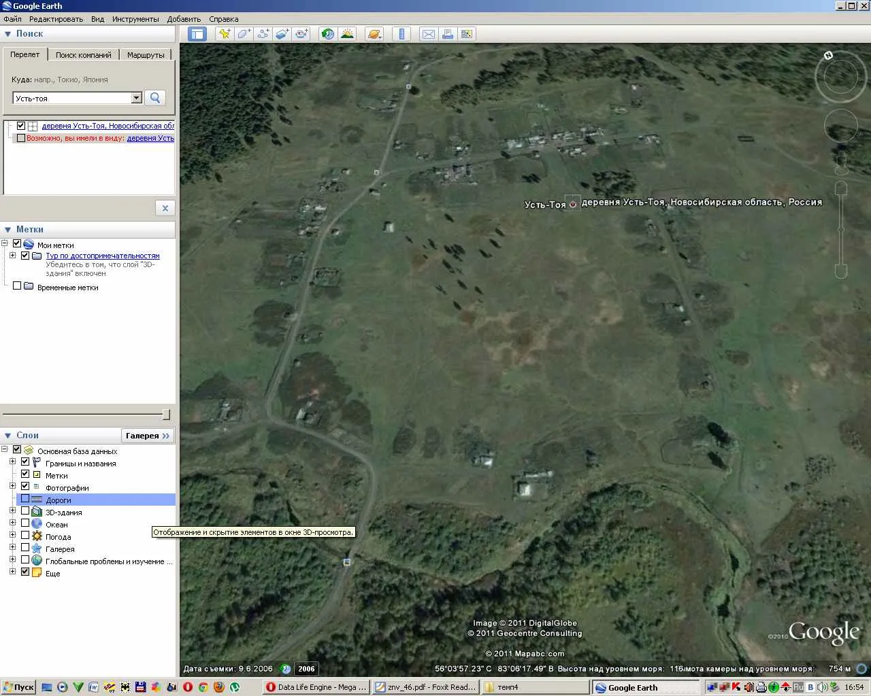
Task: Enable the Дороги layer checkbox
Action: [25, 500]
